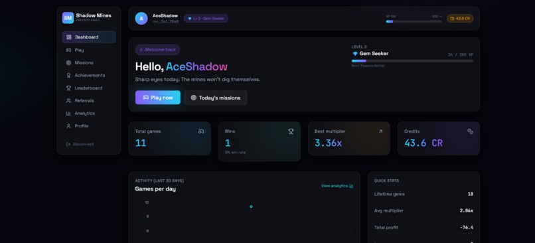Click the Missions target icon in sidebar
The height and width of the screenshot is (243, 535).
[68, 63]
